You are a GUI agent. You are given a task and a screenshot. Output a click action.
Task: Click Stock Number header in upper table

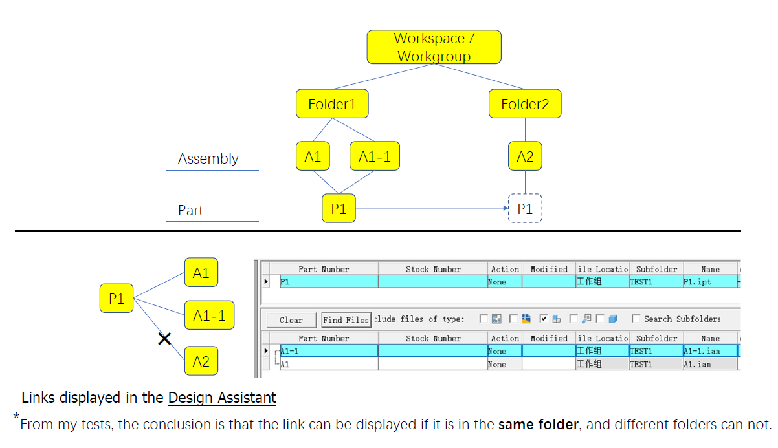tap(433, 269)
